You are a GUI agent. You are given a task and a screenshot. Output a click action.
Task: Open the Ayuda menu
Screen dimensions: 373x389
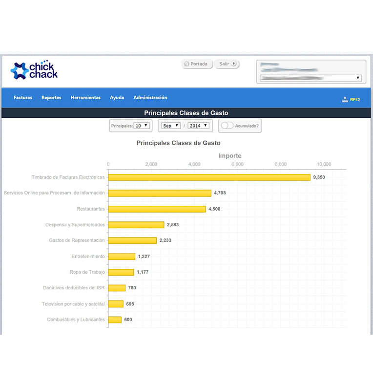pos(117,98)
